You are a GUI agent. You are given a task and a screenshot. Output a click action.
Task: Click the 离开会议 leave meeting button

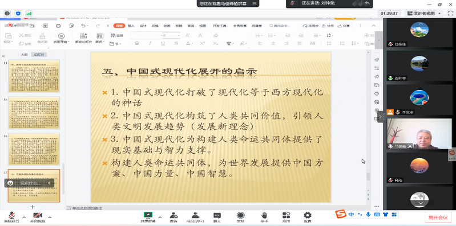[438, 217]
